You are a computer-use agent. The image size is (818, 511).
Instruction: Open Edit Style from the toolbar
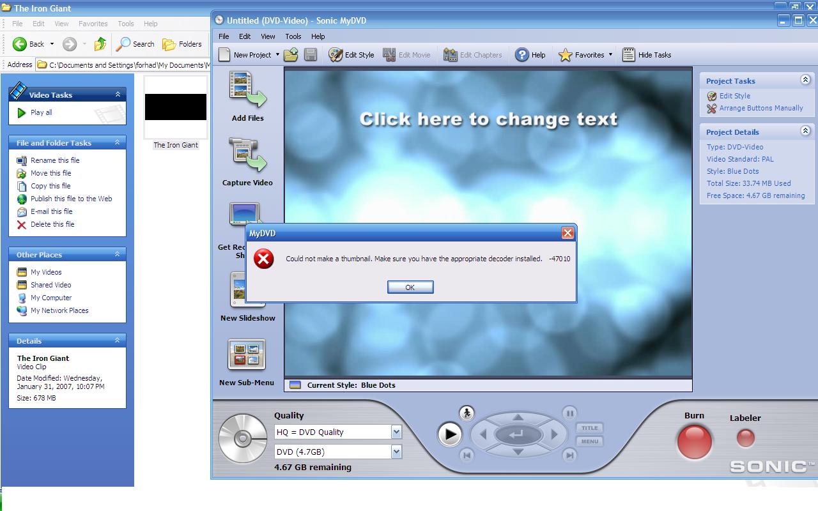pos(351,55)
